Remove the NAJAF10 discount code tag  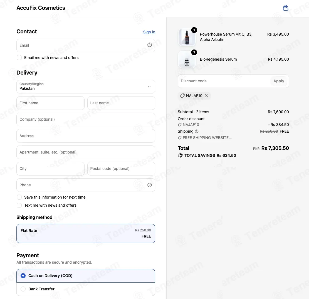click(207, 96)
